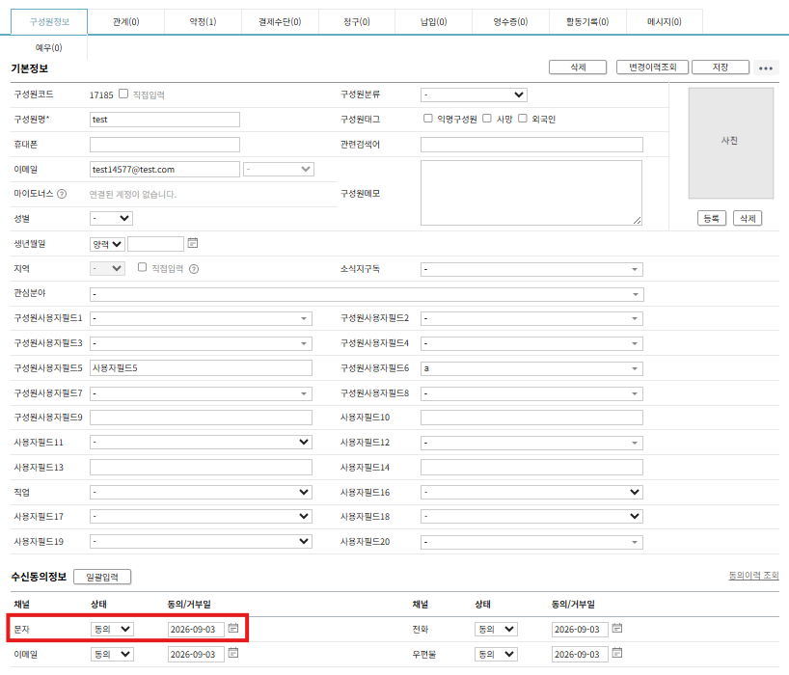Click the birthdate text input field
This screenshot has width=789, height=675.
155,244
